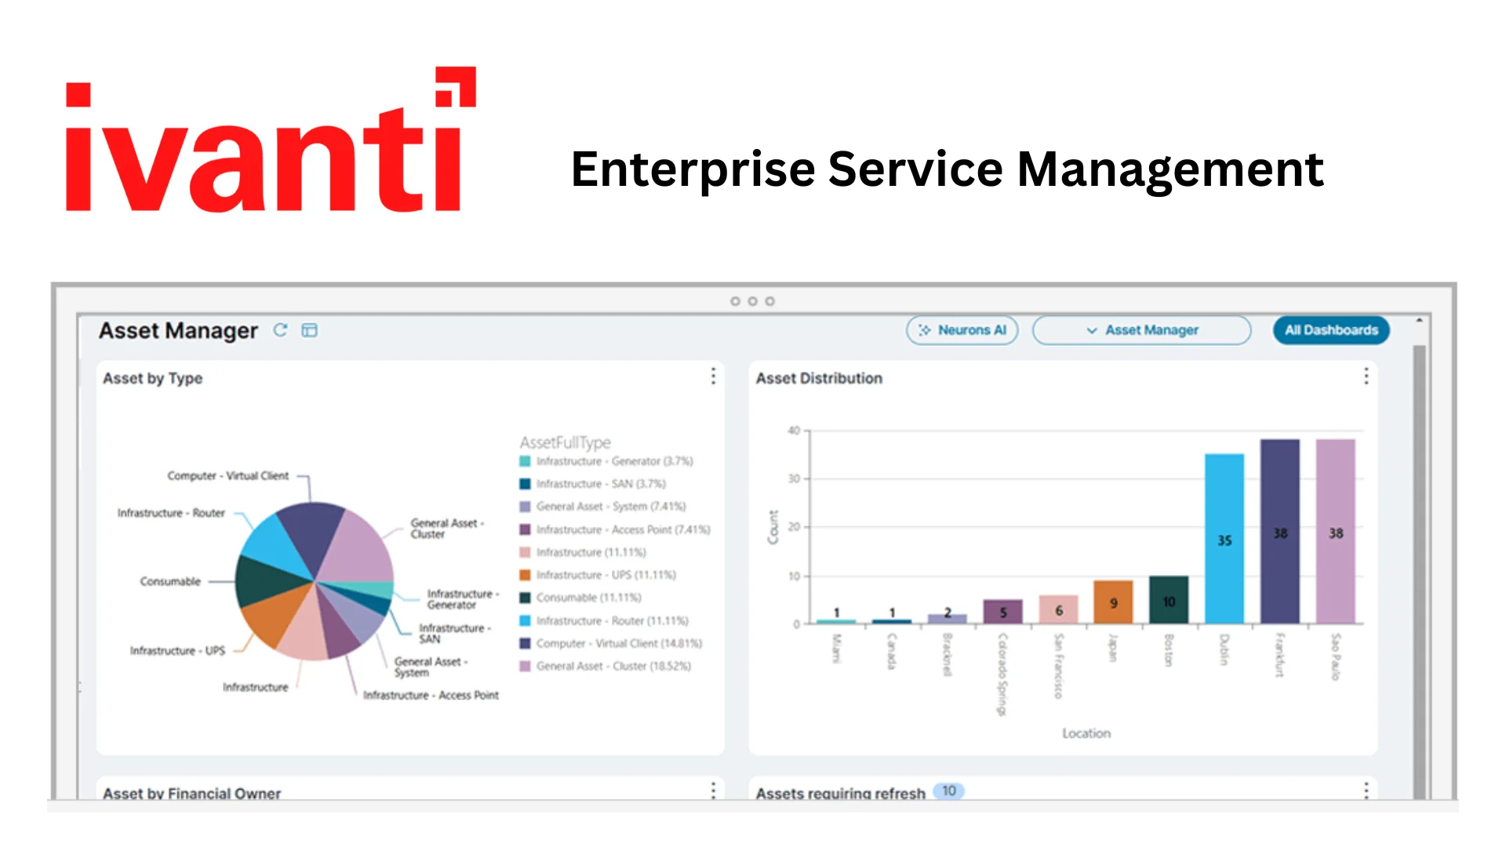Click the teal Infrastructure - Generator color swatch
1506x847 pixels.
[x=526, y=461]
